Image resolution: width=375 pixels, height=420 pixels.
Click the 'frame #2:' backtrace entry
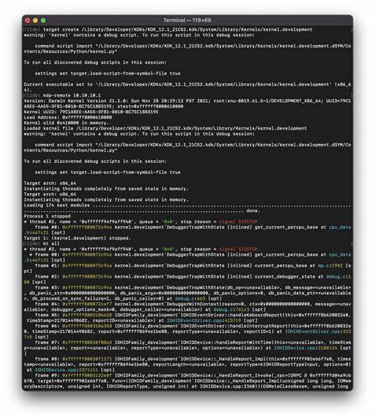187,279
